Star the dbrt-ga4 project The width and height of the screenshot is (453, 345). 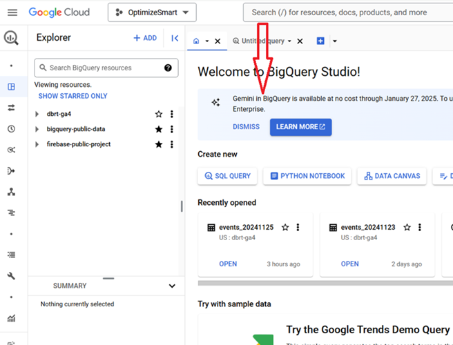pos(159,114)
